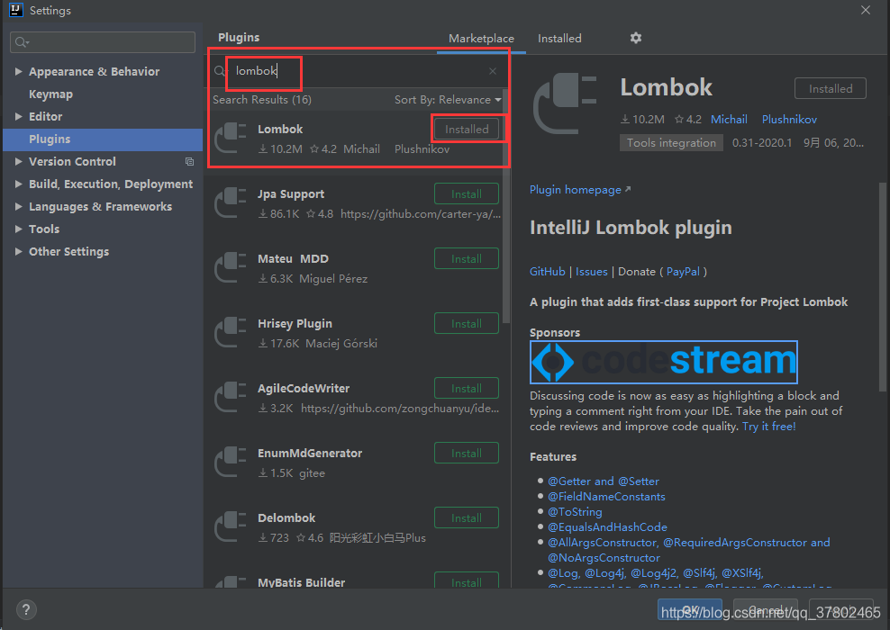Viewport: 890px width, 630px height.
Task: Click the Try it free! link
Action: pyautogui.click(x=769, y=427)
